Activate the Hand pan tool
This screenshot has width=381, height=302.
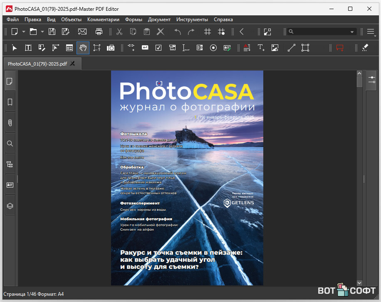click(83, 48)
